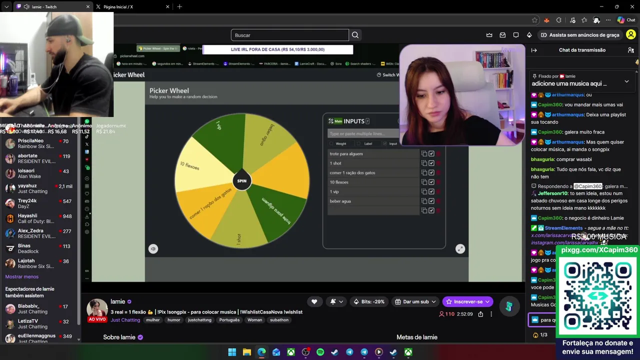Share the stream via share icon
Image resolution: width=640 pixels, height=360 pixels.
coord(480,314)
